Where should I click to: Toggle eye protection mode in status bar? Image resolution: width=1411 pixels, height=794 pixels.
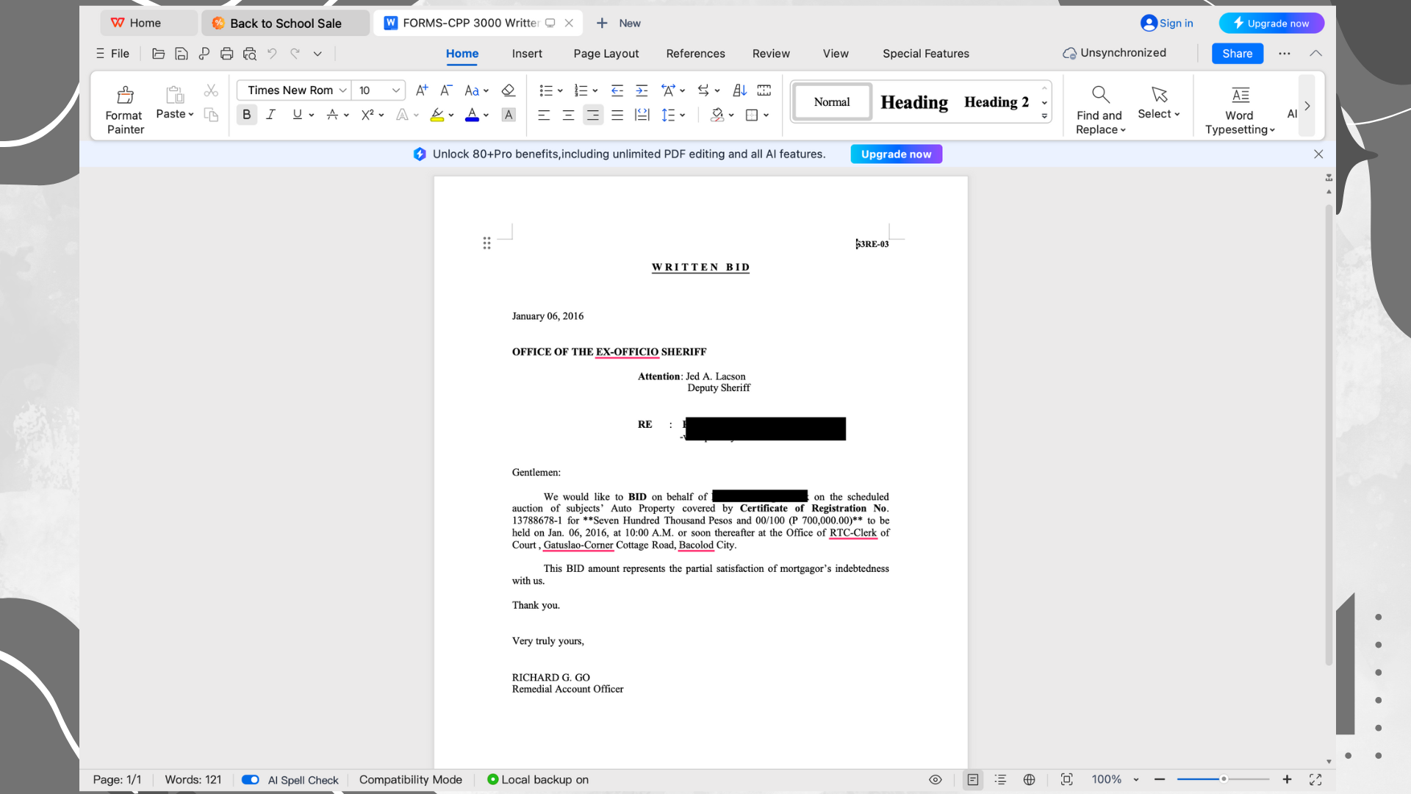[x=935, y=779]
